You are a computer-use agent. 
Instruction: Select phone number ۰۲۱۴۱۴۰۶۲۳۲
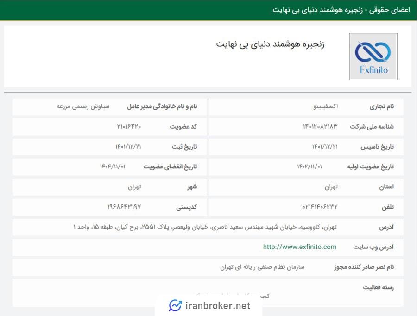pos(320,207)
